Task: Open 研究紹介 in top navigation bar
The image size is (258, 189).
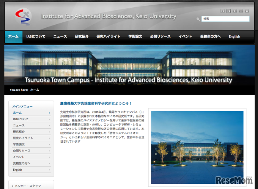Action: click(82, 36)
